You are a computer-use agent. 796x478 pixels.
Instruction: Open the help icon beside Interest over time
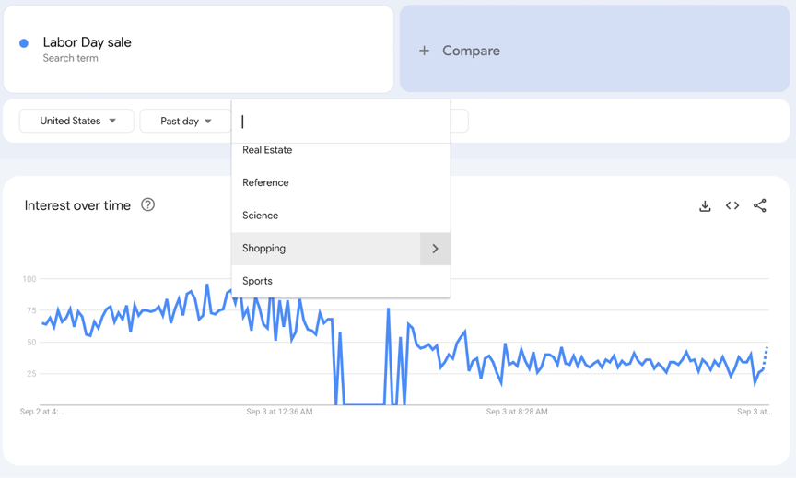148,204
